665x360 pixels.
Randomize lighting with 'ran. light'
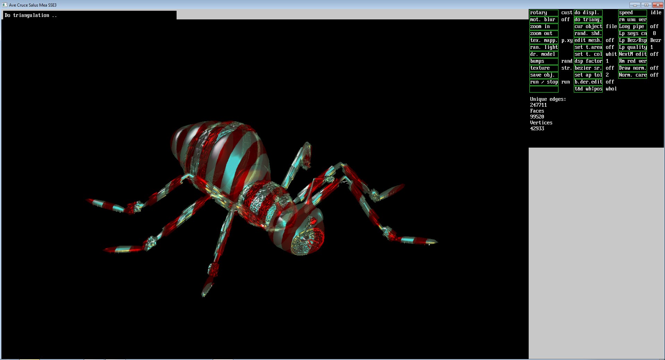click(x=544, y=47)
